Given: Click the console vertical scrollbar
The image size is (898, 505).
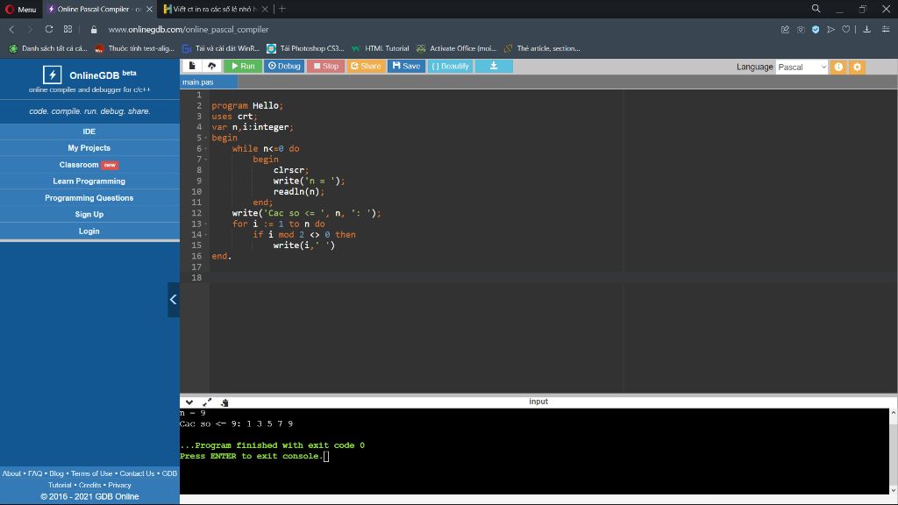Looking at the screenshot, I should pyautogui.click(x=894, y=452).
